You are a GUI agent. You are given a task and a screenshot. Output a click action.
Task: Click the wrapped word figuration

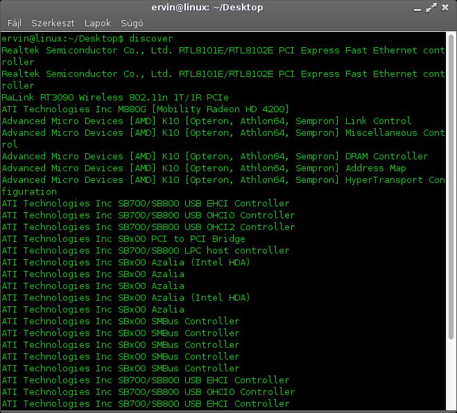click(x=29, y=192)
